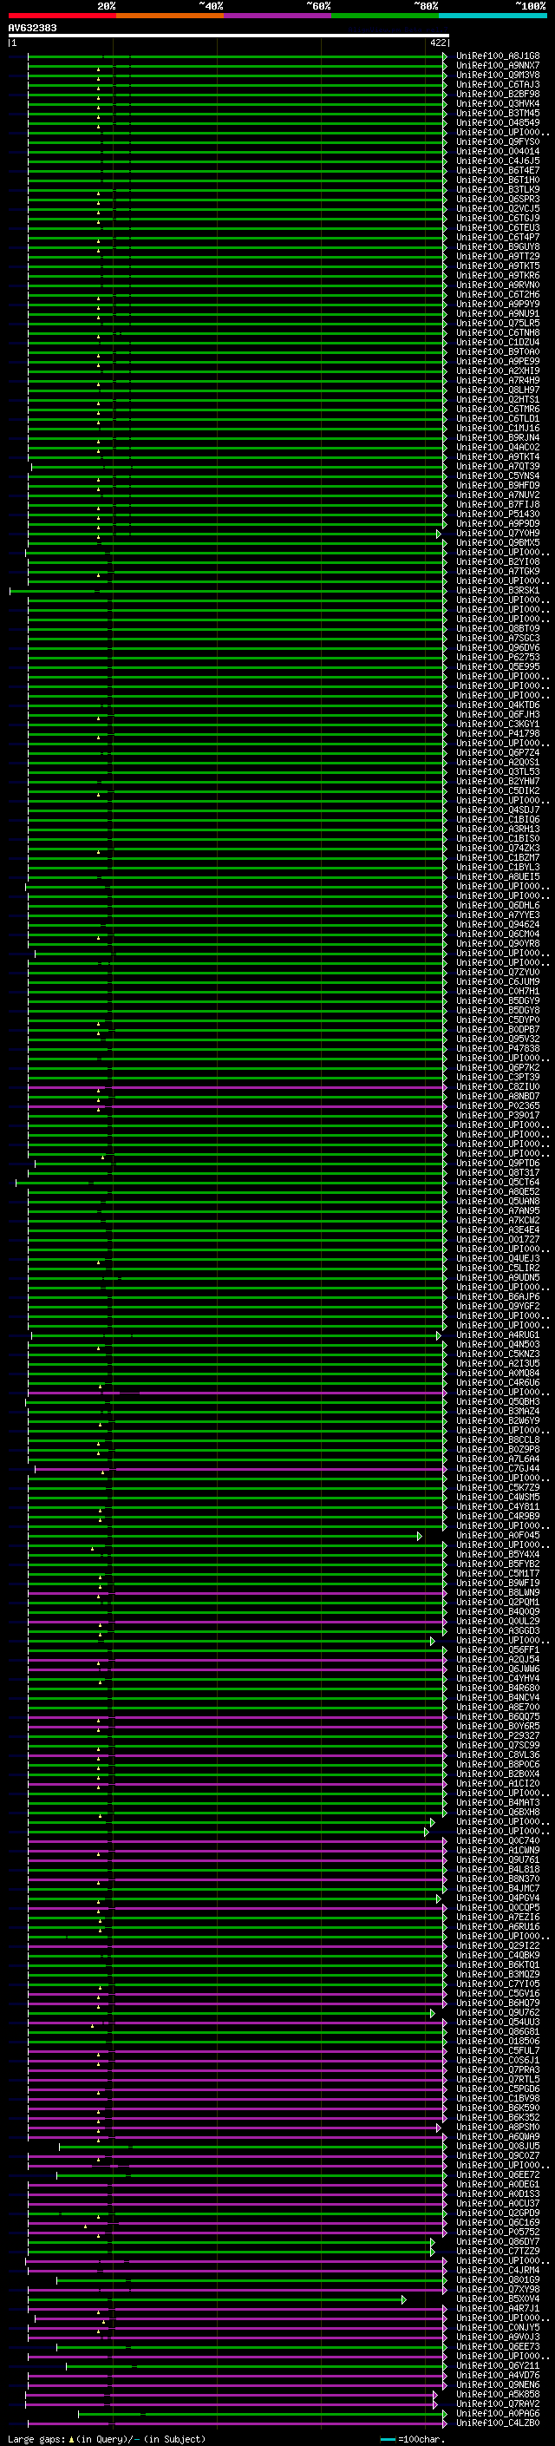Click label UniRef100_B5Y4X4
The width and height of the screenshot is (555, 2446).
coord(498,1554)
